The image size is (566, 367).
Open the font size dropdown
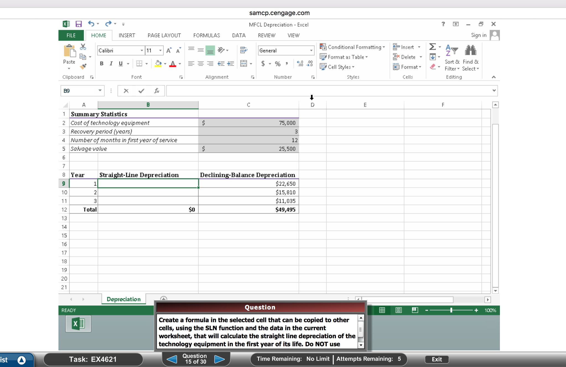[x=160, y=50]
